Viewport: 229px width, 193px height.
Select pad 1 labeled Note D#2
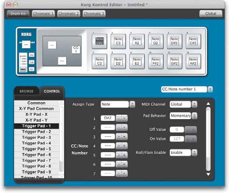click(x=99, y=41)
